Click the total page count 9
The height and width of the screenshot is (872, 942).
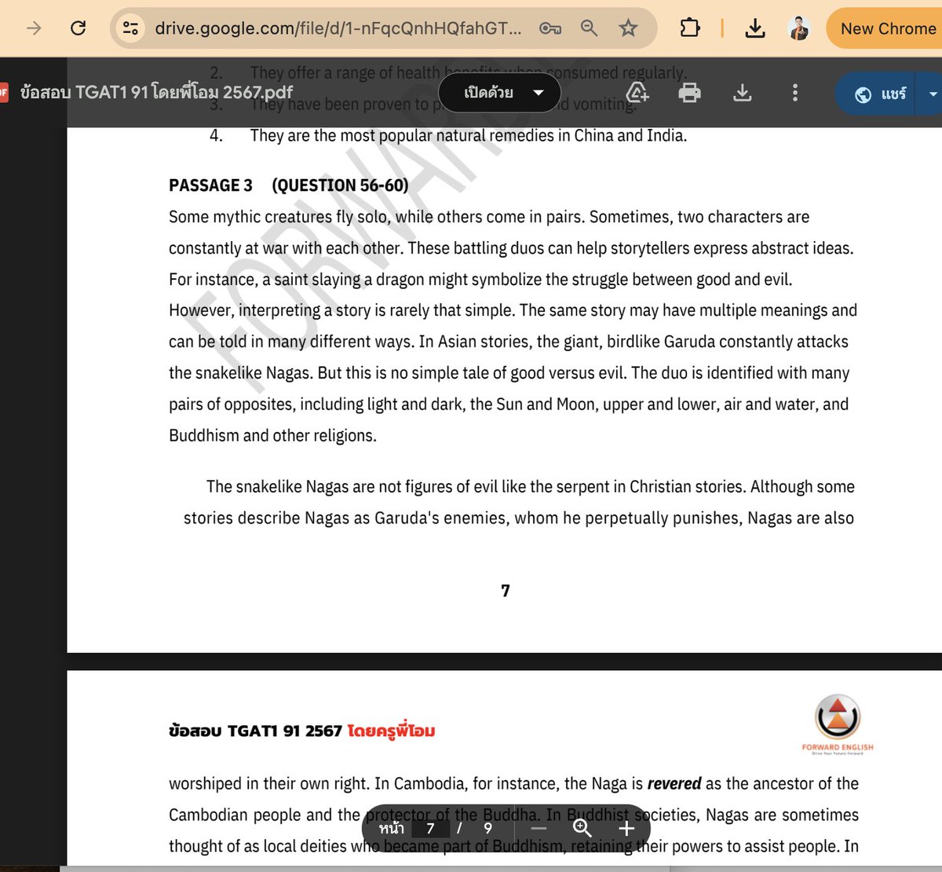click(x=487, y=828)
